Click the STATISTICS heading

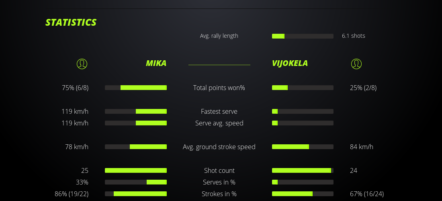tap(71, 23)
